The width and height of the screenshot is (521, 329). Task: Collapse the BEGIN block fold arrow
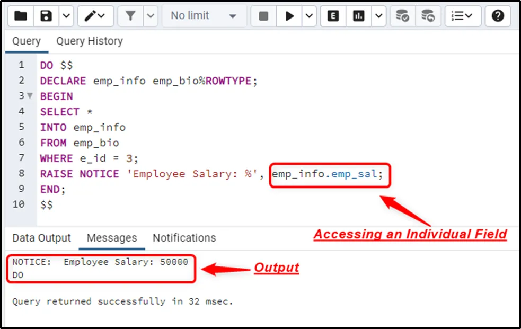click(x=30, y=96)
